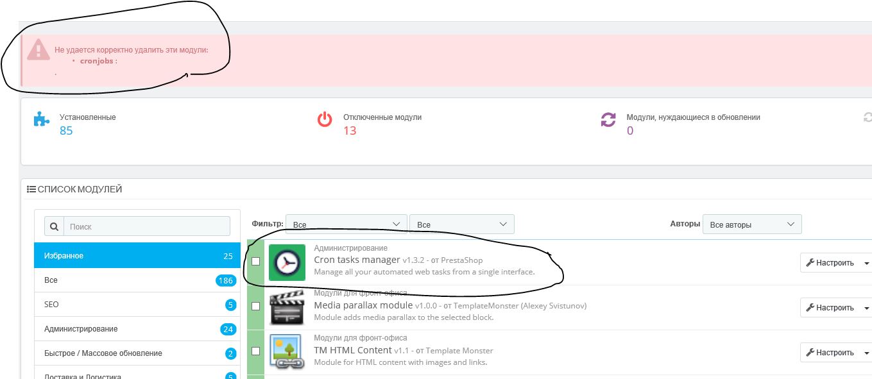Open the Авторы dropdown Все авторы

point(752,224)
